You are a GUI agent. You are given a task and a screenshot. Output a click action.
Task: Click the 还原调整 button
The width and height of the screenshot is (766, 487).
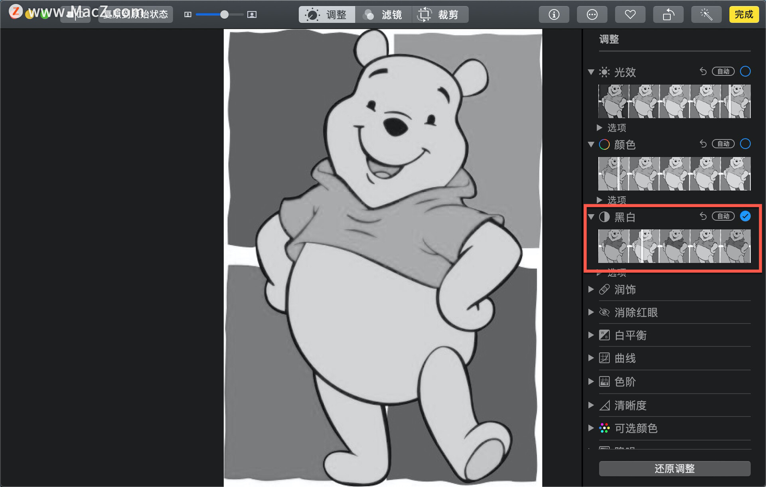674,468
